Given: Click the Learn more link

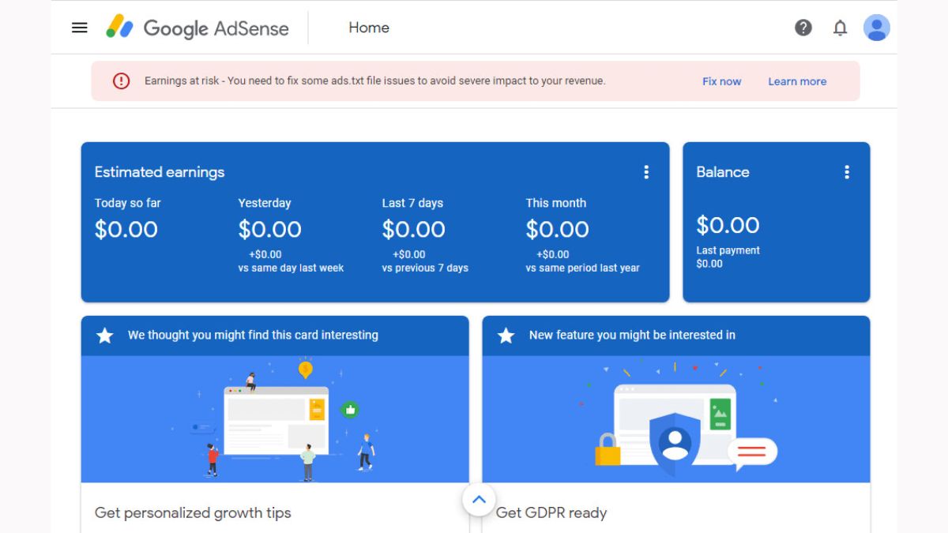Looking at the screenshot, I should click(x=797, y=81).
